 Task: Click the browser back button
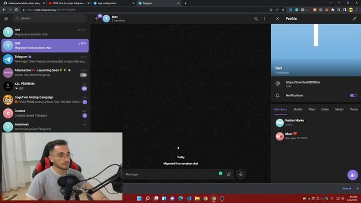pyautogui.click(x=4, y=10)
